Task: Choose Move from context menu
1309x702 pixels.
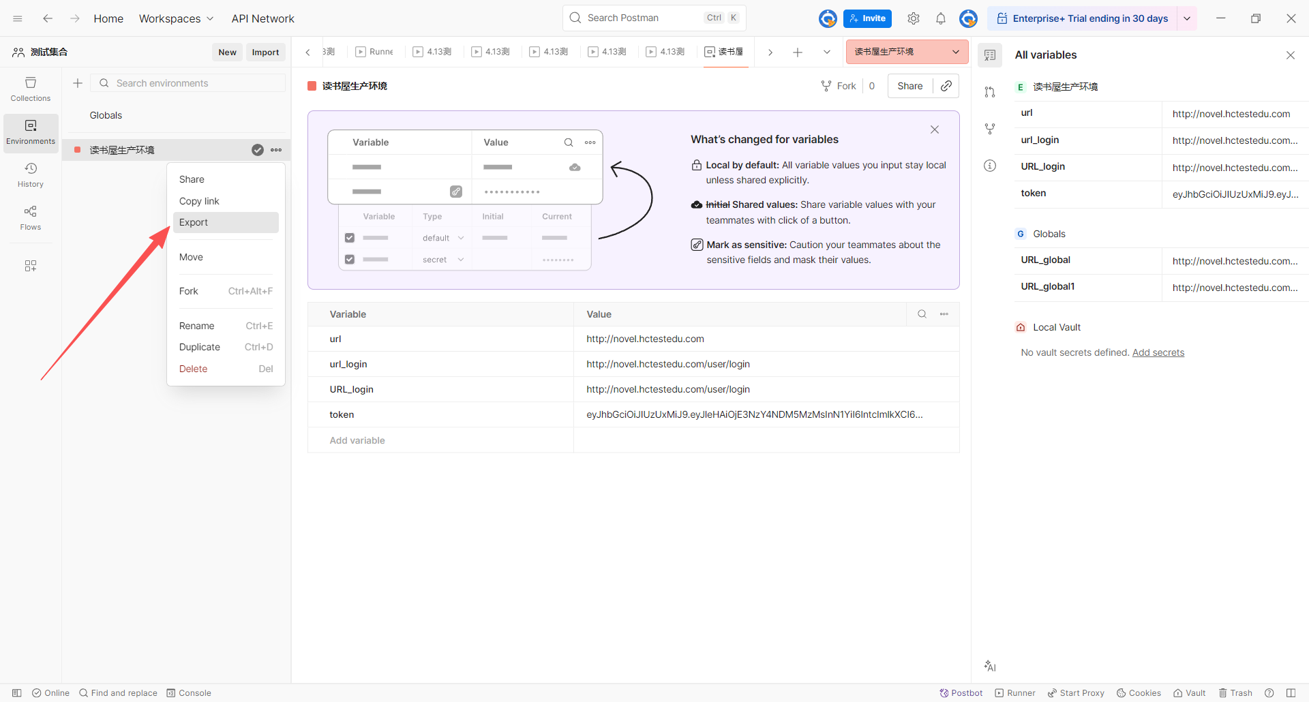Action: [226, 257]
